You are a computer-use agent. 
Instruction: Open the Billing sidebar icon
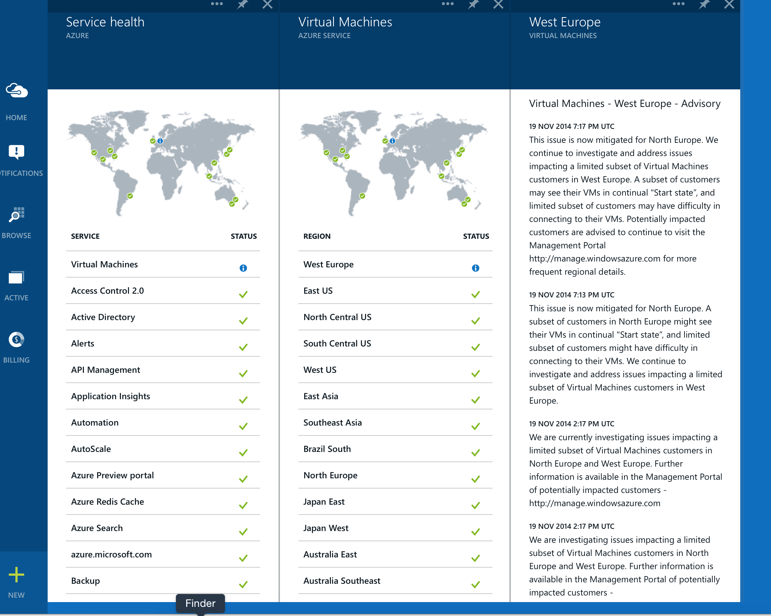point(16,339)
